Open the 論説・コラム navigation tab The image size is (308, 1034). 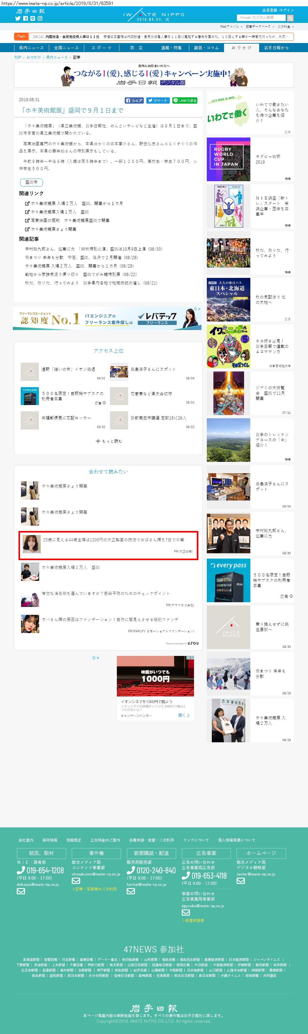tap(206, 48)
